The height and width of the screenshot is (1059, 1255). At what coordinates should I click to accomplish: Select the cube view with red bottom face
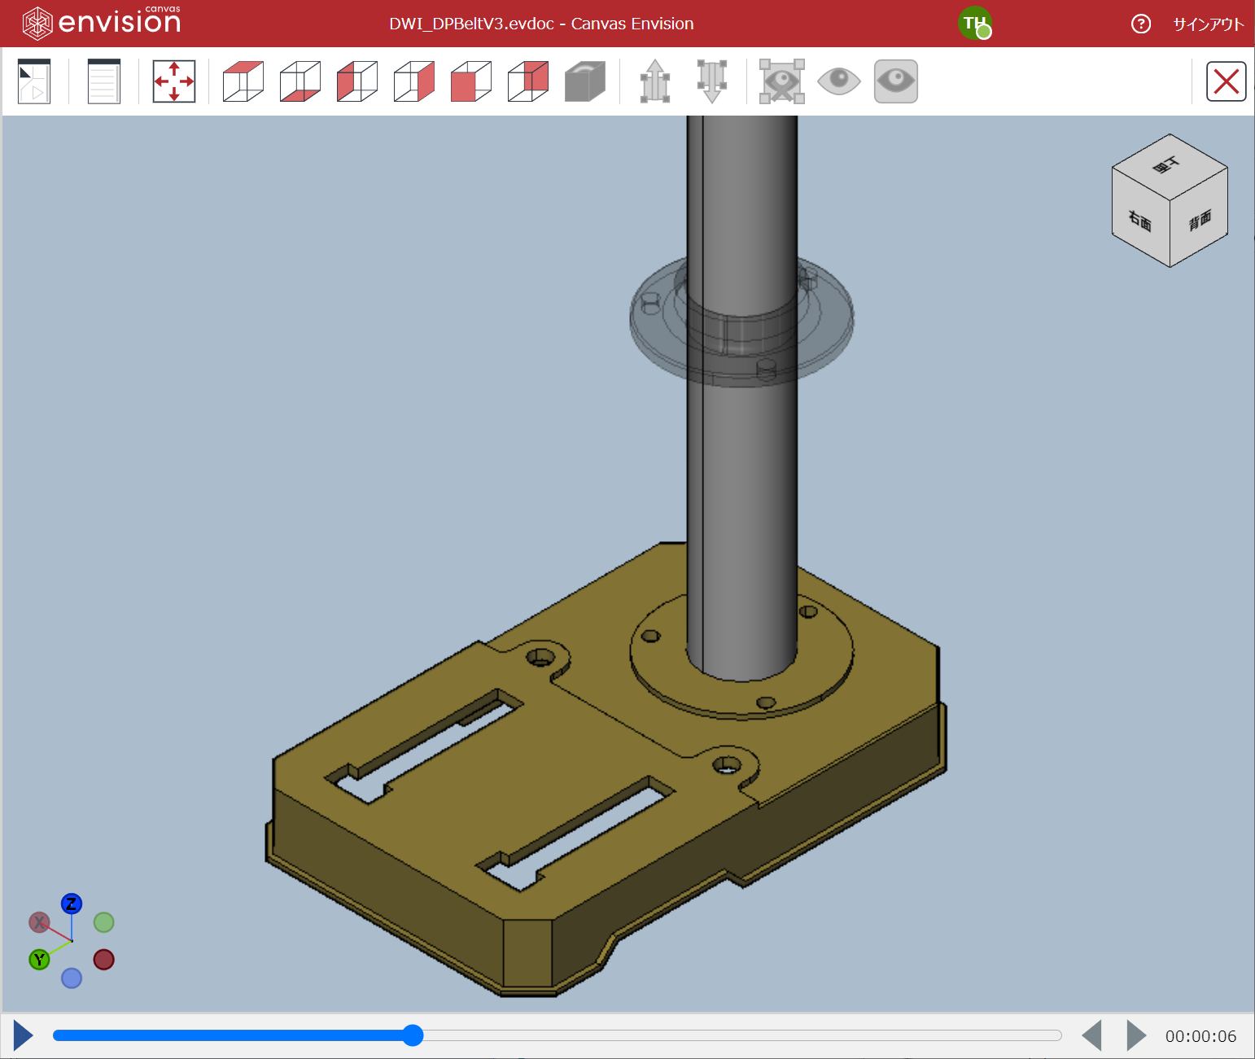(300, 81)
